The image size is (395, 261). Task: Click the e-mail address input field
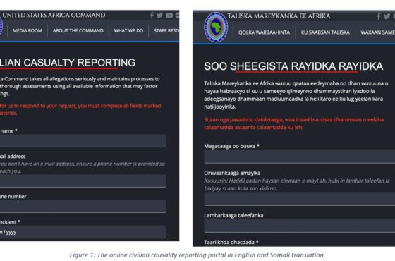[x=83, y=181]
